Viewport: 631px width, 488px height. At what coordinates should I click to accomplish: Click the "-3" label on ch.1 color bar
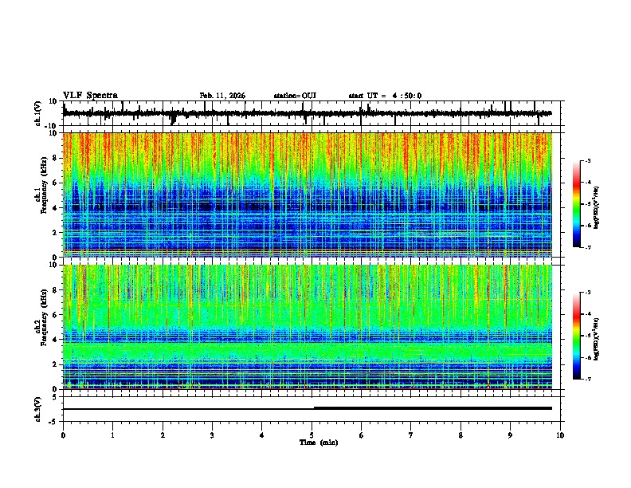[588, 160]
